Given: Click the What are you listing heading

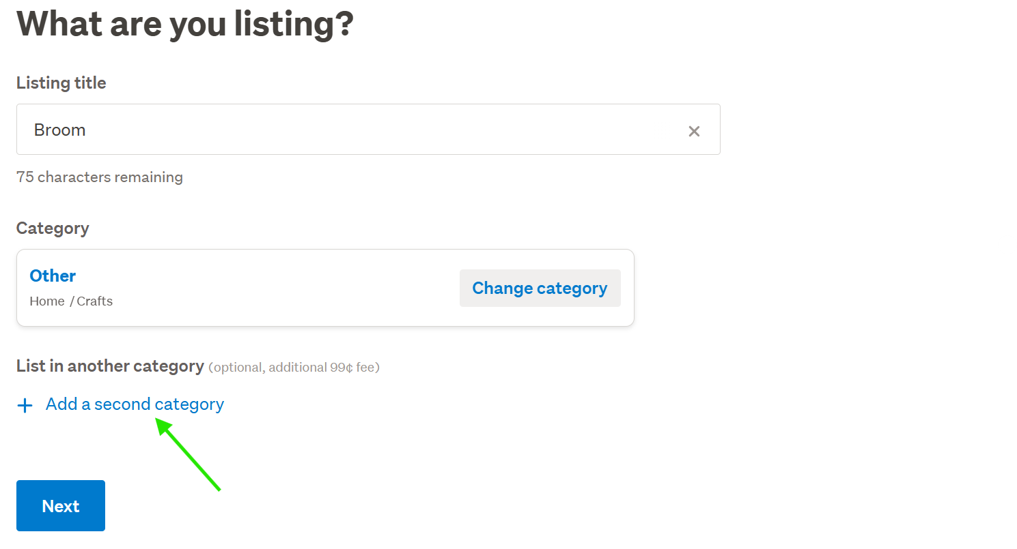Looking at the screenshot, I should (185, 23).
